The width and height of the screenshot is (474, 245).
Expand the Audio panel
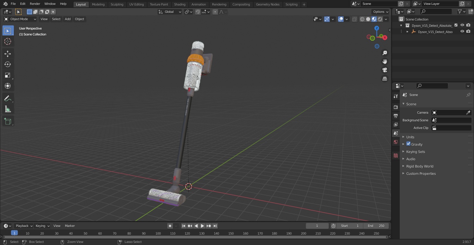click(410, 159)
